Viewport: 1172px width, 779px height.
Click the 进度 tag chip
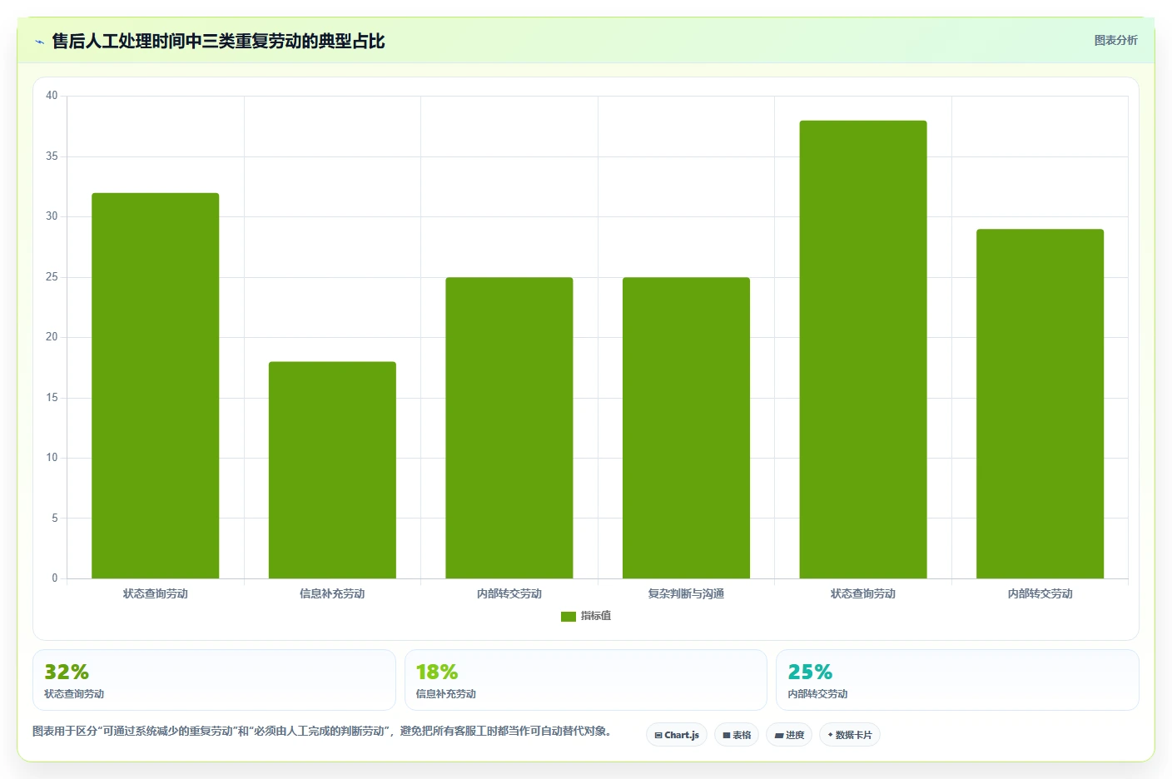(789, 735)
